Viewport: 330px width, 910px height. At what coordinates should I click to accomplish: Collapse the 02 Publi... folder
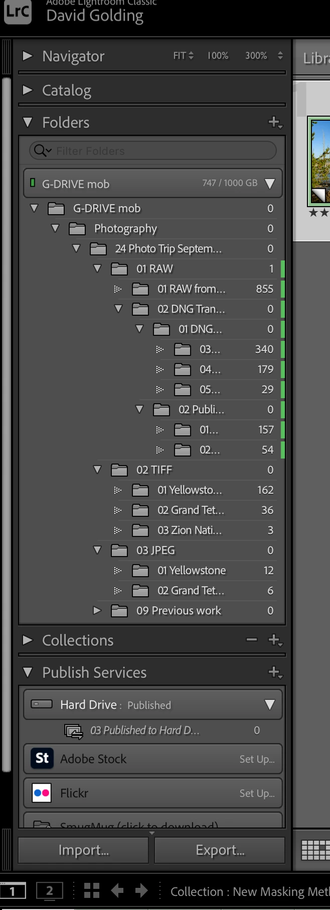click(139, 409)
